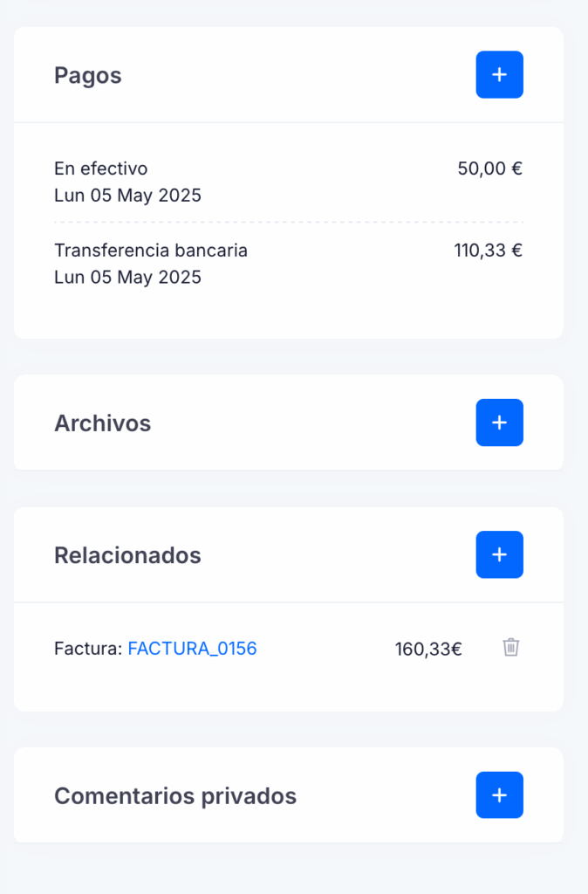Image resolution: width=588 pixels, height=894 pixels.
Task: Click the dashed divider between payments
Action: click(x=288, y=222)
